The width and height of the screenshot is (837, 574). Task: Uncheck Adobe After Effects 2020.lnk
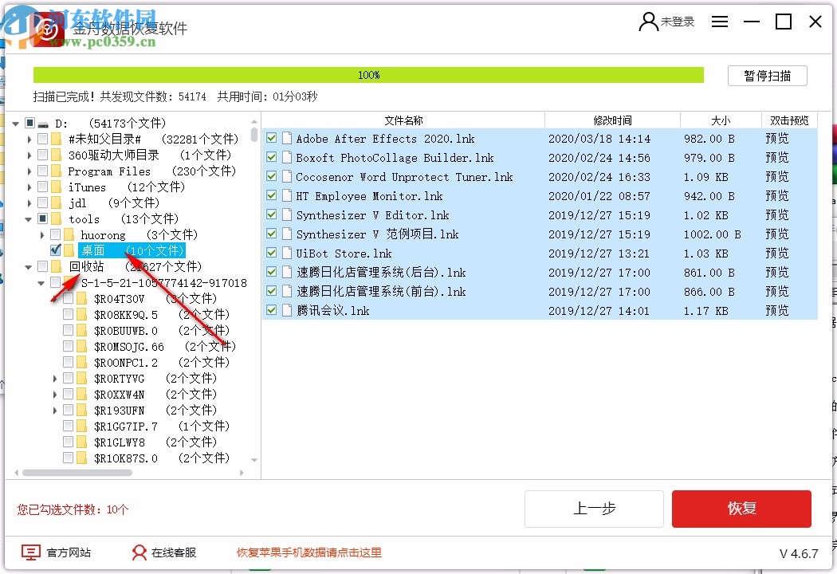[x=272, y=138]
